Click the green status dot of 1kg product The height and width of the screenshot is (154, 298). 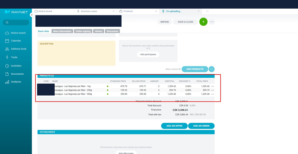click(x=108, y=86)
